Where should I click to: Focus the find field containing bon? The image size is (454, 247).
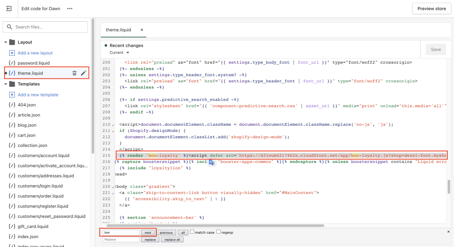click(121, 232)
